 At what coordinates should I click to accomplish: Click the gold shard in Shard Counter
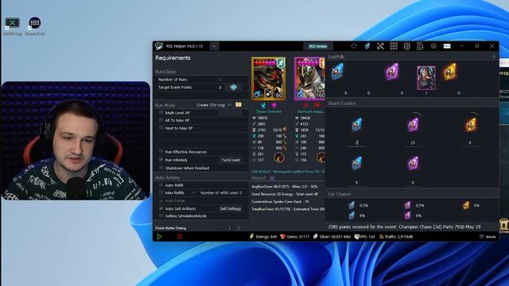[471, 124]
